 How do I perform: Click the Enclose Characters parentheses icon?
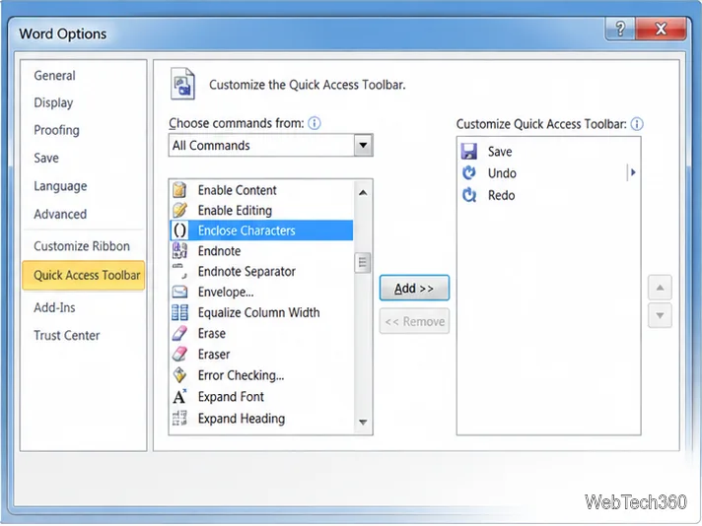(x=179, y=230)
